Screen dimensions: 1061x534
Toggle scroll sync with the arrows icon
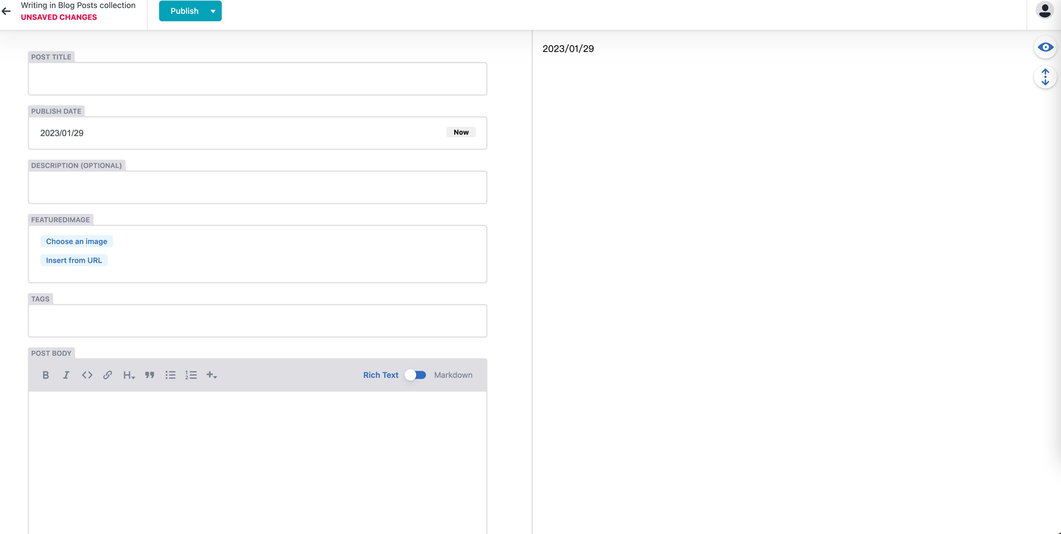pos(1045,77)
